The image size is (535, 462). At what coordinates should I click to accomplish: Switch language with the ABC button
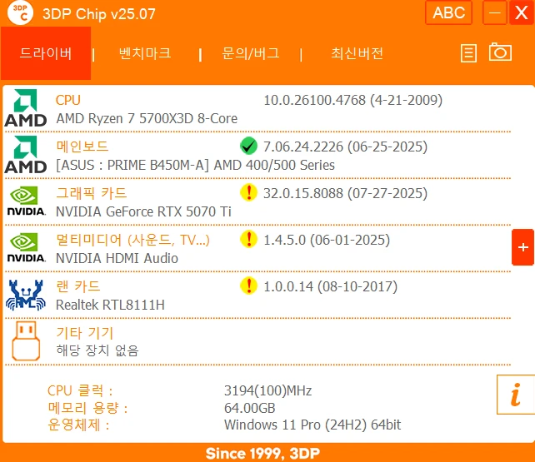pyautogui.click(x=448, y=13)
